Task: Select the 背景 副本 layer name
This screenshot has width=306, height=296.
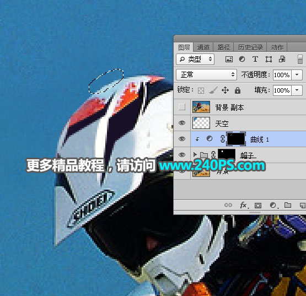Action: 229,107
